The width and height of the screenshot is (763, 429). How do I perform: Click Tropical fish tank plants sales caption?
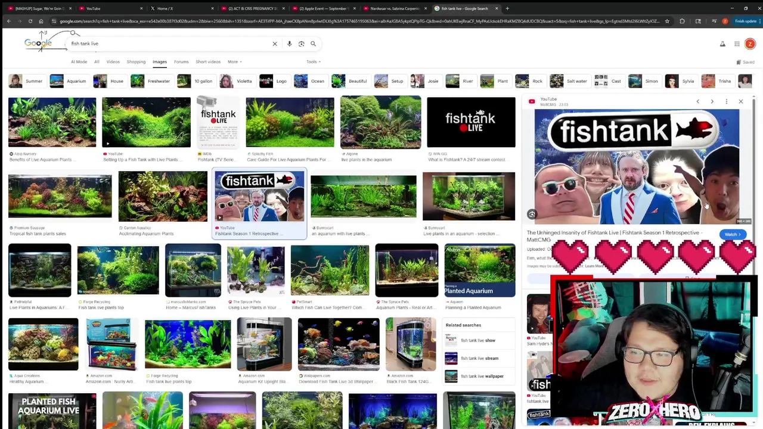(38, 234)
